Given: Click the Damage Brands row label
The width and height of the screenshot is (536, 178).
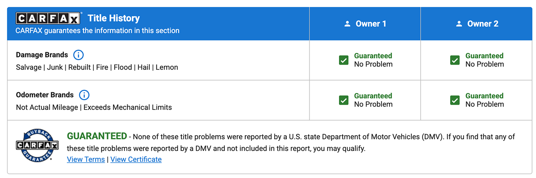Looking at the screenshot, I should (x=42, y=55).
